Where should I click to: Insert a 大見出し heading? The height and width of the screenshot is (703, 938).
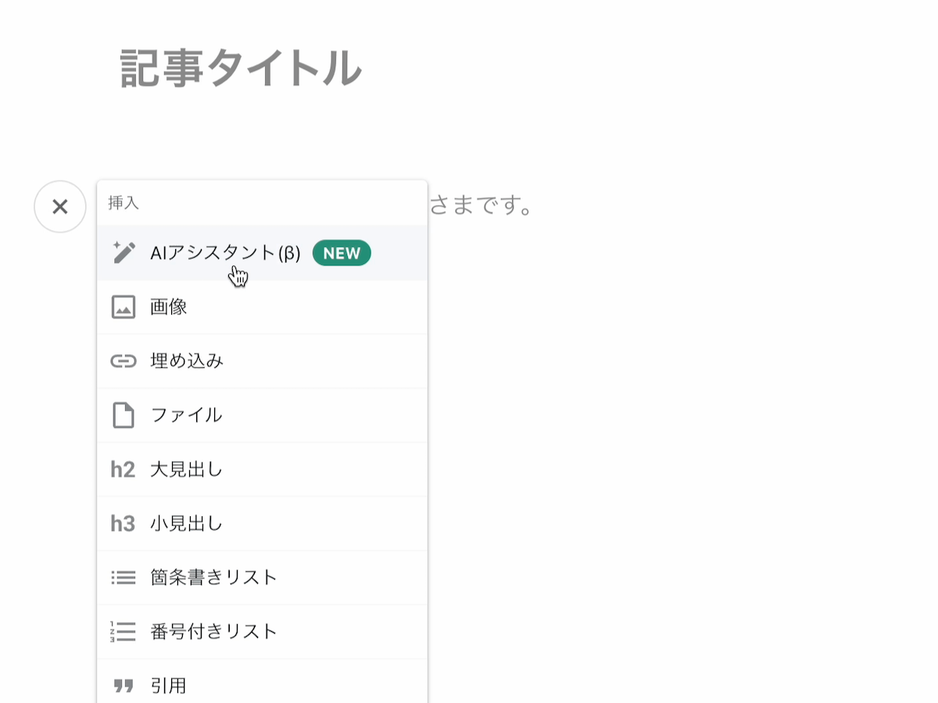(188, 469)
